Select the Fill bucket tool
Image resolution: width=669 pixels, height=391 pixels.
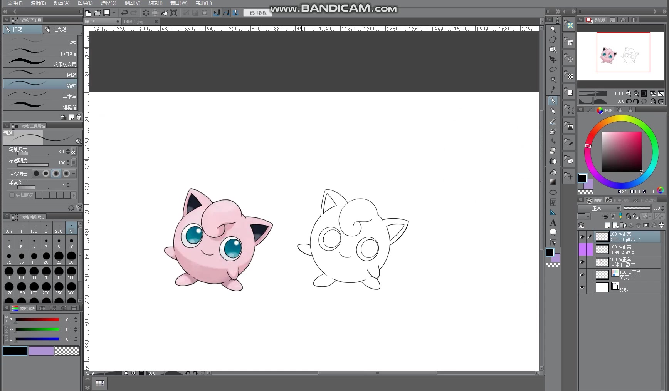[553, 172]
